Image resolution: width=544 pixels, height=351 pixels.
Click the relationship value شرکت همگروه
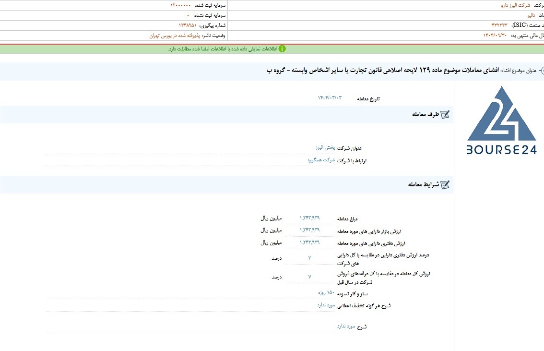coord(321,160)
